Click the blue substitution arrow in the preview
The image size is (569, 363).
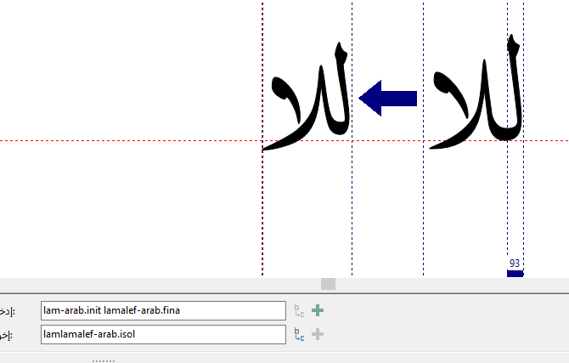[389, 98]
